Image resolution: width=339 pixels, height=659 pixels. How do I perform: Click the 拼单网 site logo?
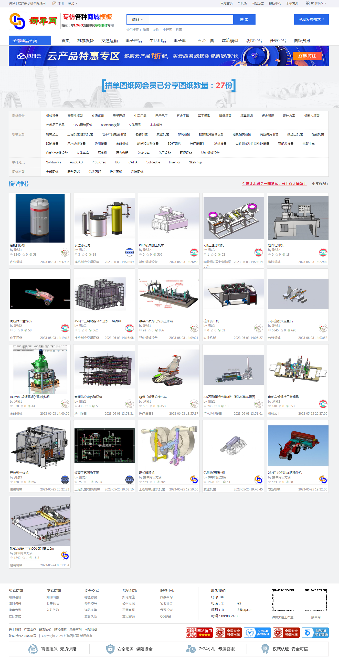[x=33, y=21]
